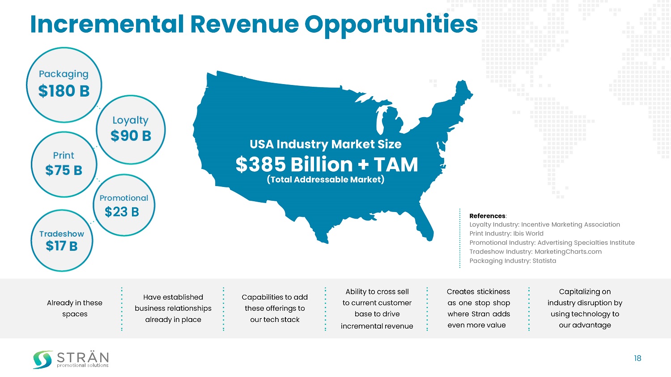Select the Packaging $180 B circle
The width and height of the screenshot is (671, 377).
click(64, 85)
